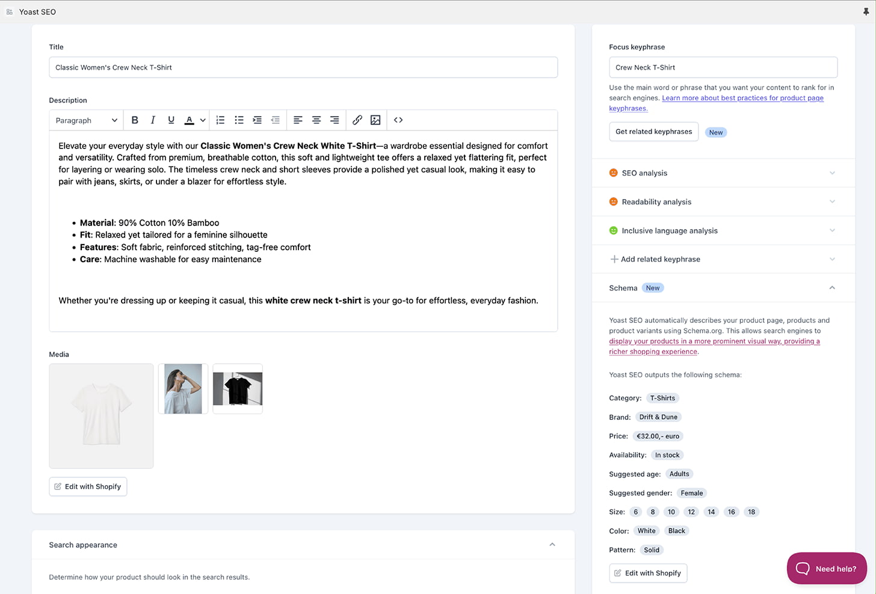Click the green Inclusive language face icon
The height and width of the screenshot is (594, 876).
[x=614, y=231]
